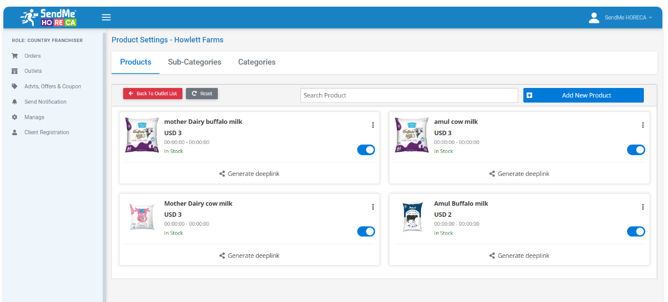
Task: Click the 'Mother Dairy cow milk' product name
Action: pos(199,203)
